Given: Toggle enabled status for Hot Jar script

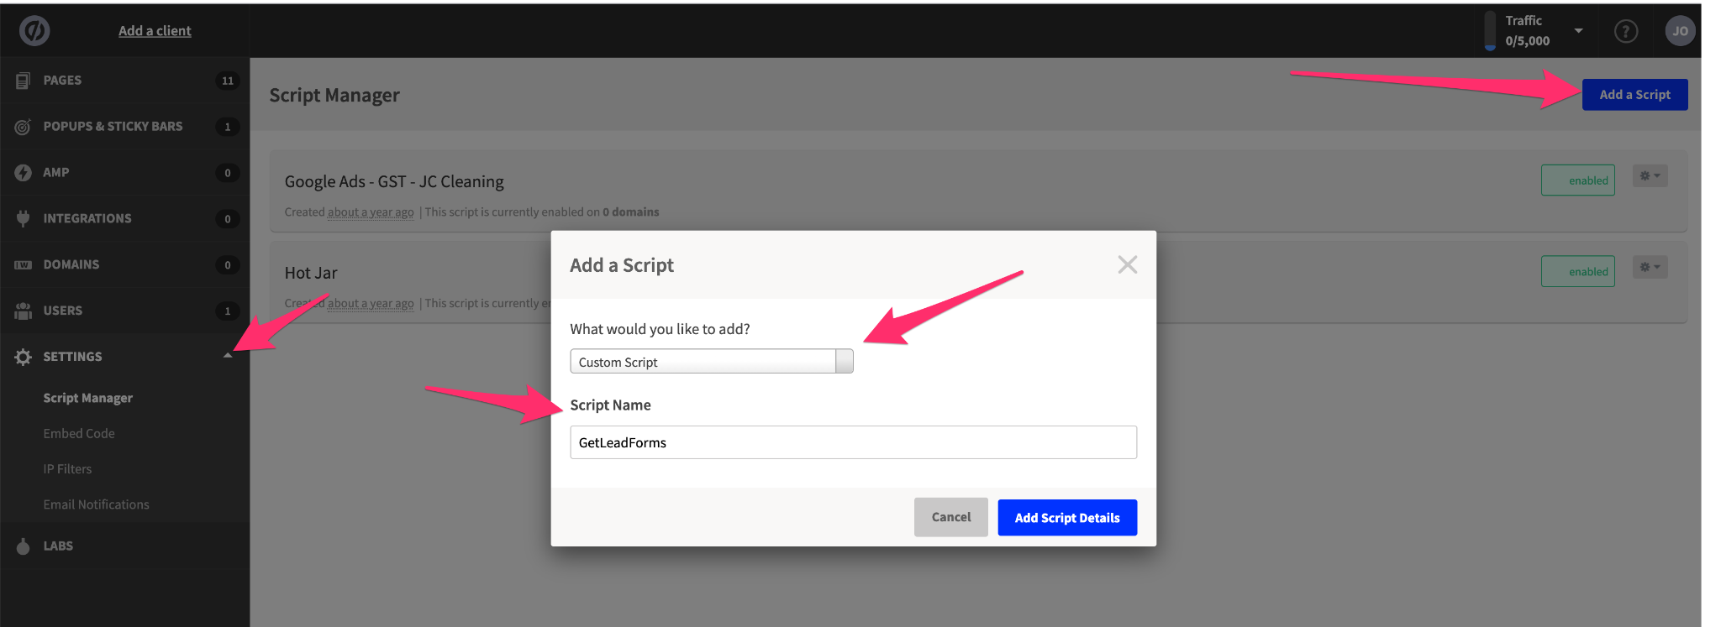Looking at the screenshot, I should [1577, 272].
